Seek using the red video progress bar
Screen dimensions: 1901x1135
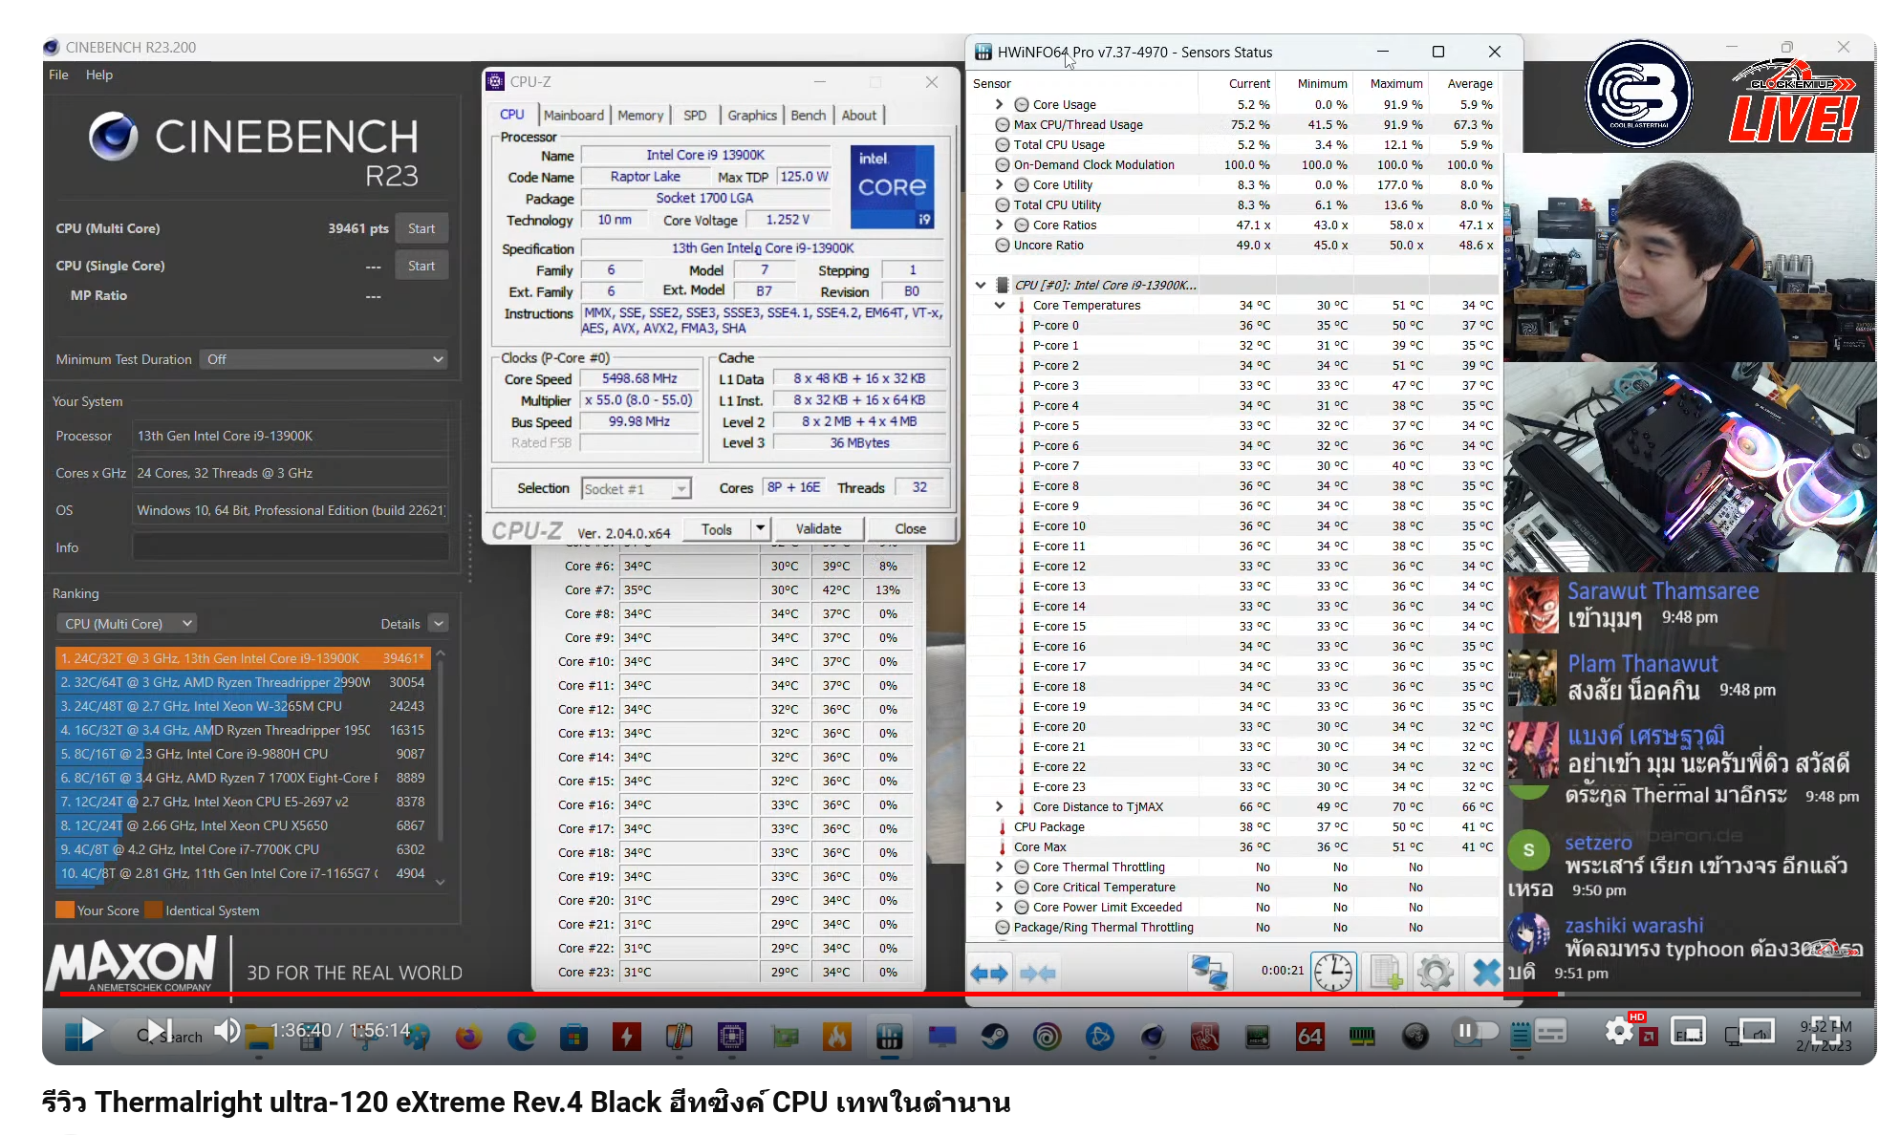(x=765, y=994)
